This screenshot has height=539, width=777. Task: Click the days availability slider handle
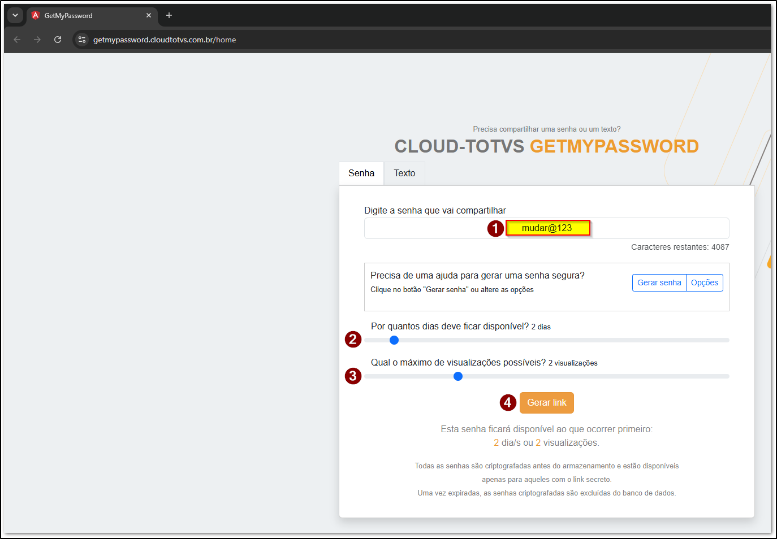[x=394, y=340]
